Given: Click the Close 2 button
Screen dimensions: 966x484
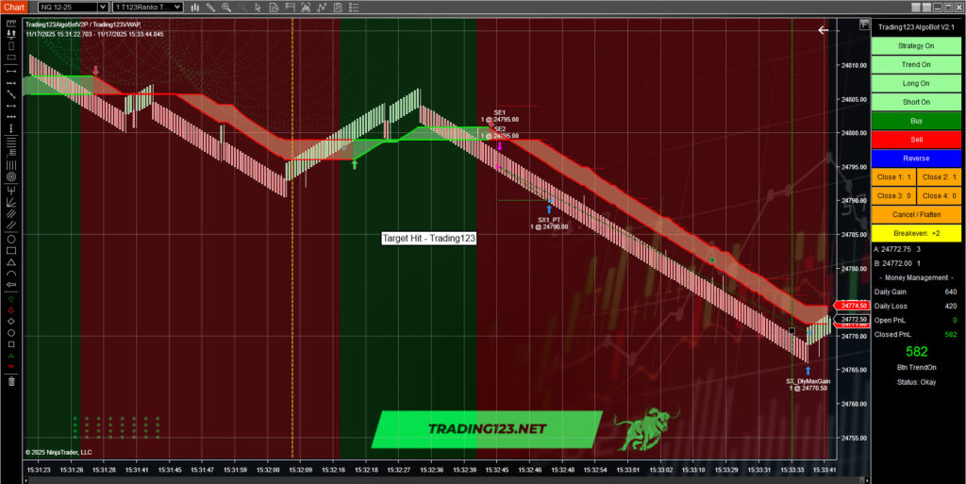Looking at the screenshot, I should tap(939, 177).
